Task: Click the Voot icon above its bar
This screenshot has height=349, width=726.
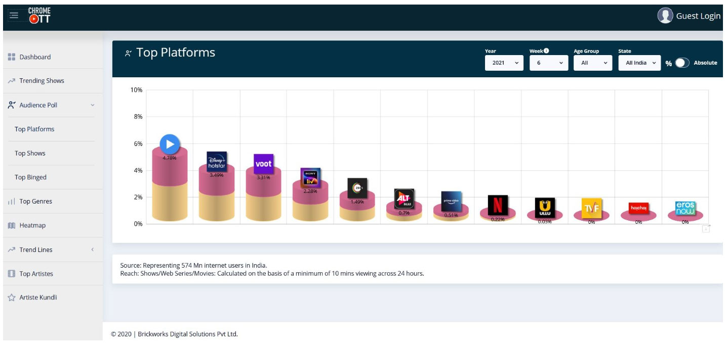Action: coord(263,164)
